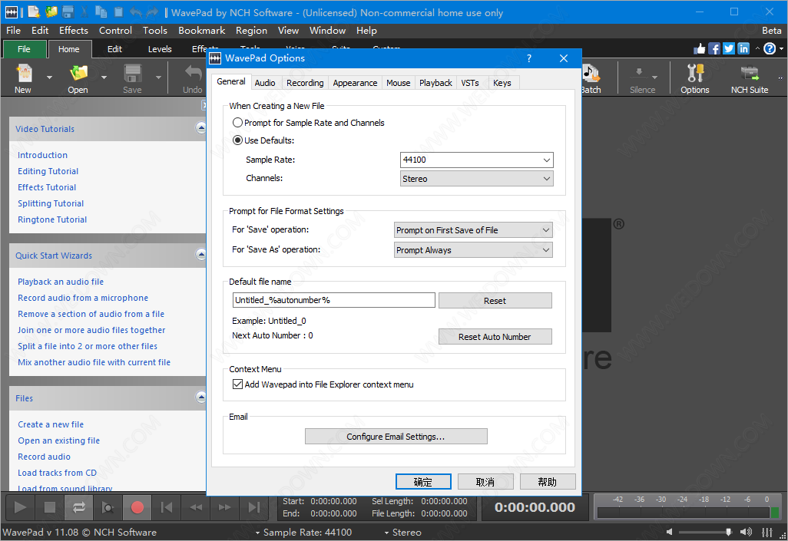Jump to start of the audio
The image size is (788, 541).
point(167,507)
